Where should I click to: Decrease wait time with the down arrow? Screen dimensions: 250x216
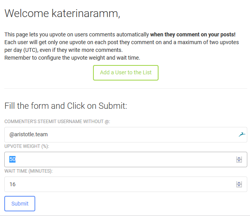[x=239, y=186]
